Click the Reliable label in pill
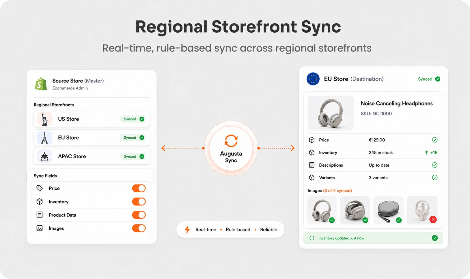 point(269,230)
